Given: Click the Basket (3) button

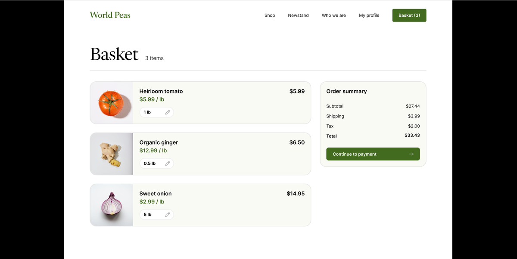Looking at the screenshot, I should point(409,15).
